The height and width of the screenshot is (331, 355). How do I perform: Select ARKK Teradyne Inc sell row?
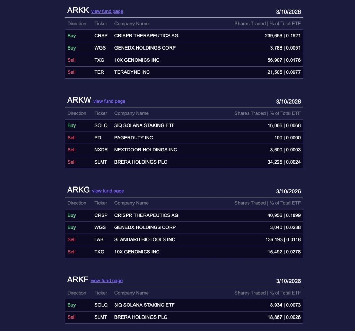coord(184,72)
